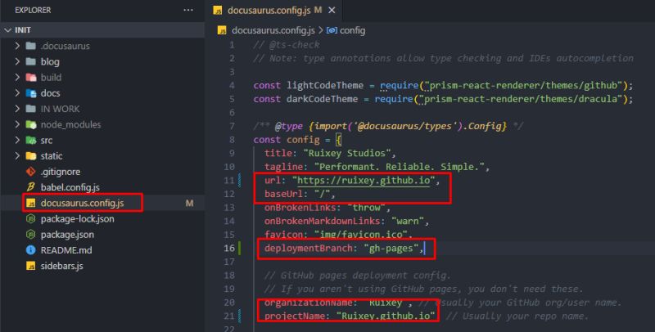Click the blog folder icon
This screenshot has height=332, width=655.
(31, 61)
